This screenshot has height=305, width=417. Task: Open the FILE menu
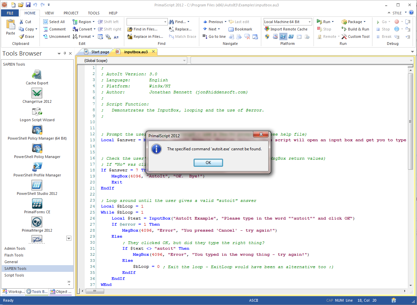pyautogui.click(x=10, y=13)
